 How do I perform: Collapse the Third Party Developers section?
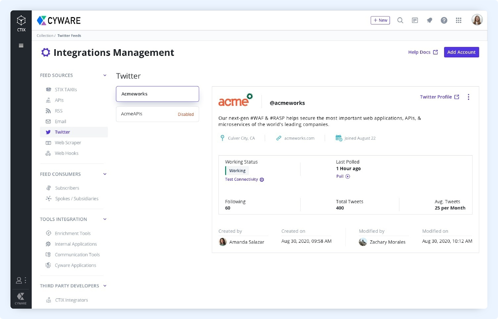[x=105, y=286]
